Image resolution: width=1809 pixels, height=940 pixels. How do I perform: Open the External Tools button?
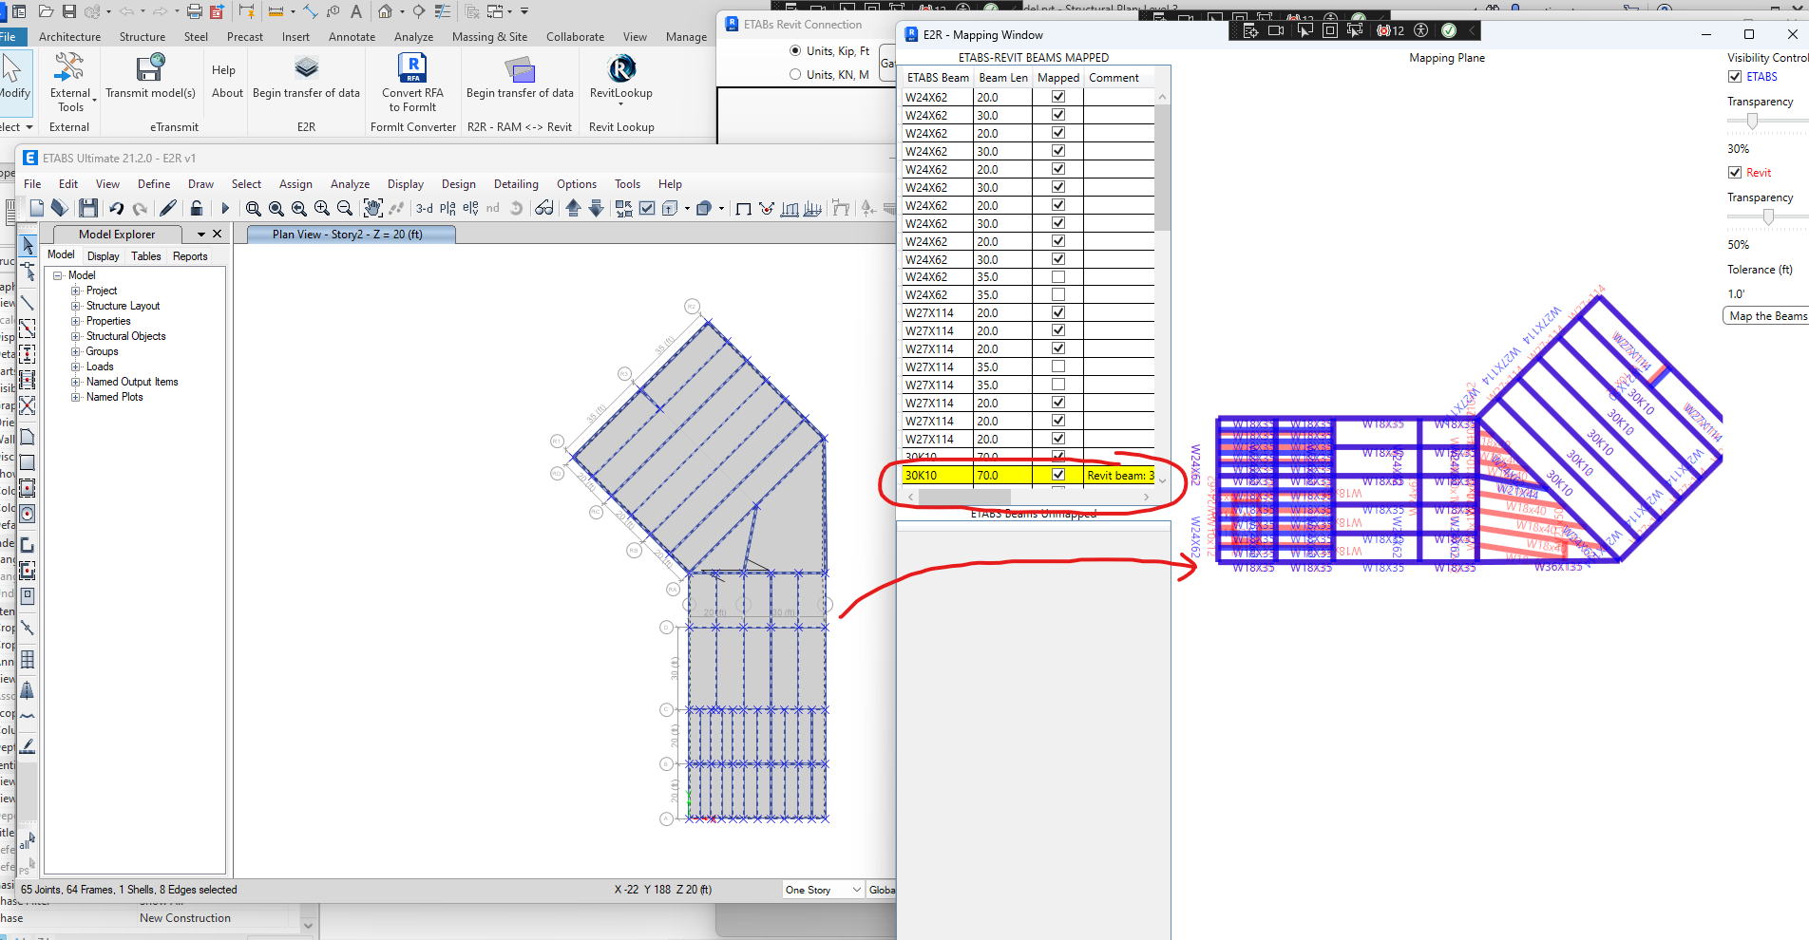(70, 82)
